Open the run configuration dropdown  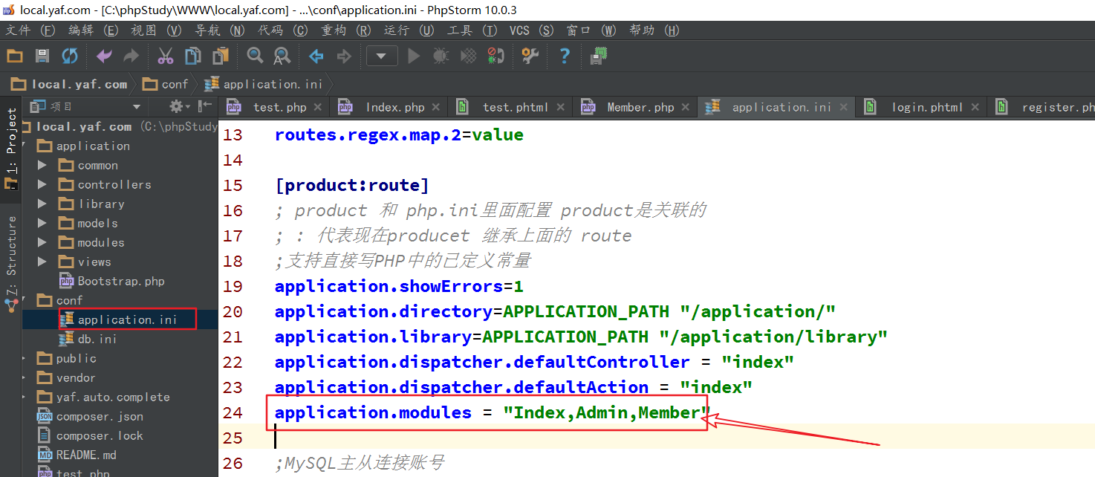point(381,56)
